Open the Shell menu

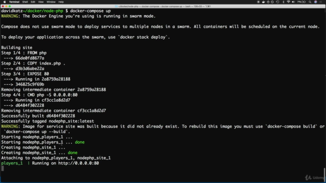point(25,2)
